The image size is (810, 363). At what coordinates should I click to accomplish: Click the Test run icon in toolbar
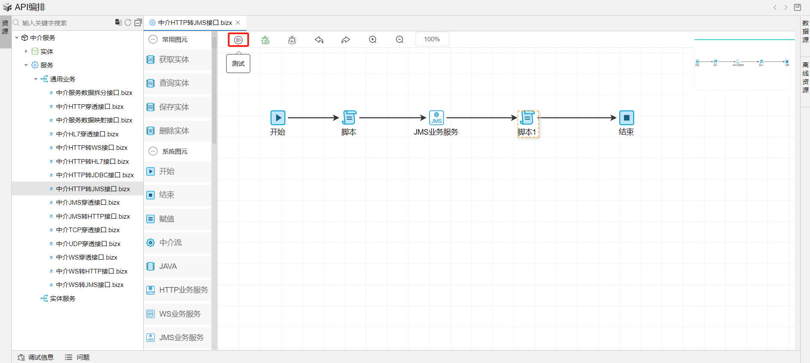(238, 40)
